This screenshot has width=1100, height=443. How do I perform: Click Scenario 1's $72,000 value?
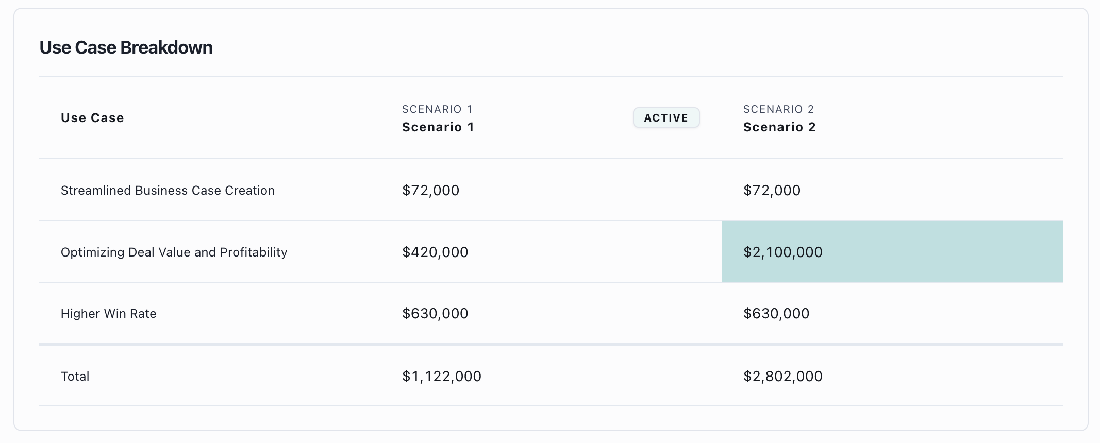click(430, 191)
